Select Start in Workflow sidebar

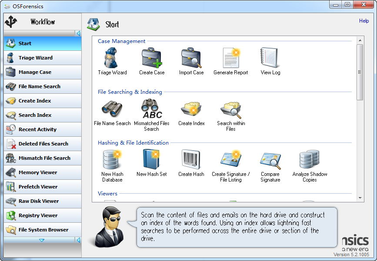(43, 43)
